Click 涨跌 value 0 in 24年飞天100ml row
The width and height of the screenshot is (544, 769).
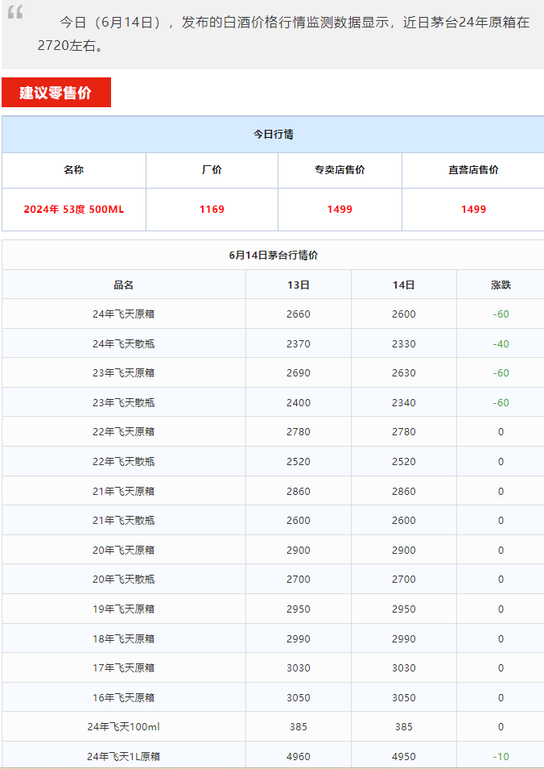pos(501,727)
